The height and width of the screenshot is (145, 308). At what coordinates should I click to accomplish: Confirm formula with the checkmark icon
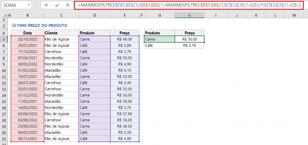coord(57,5)
